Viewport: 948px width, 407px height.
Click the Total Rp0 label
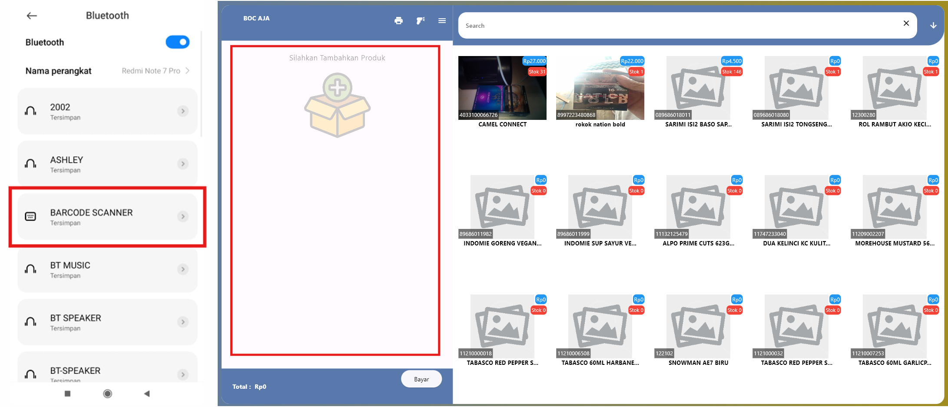(x=249, y=387)
